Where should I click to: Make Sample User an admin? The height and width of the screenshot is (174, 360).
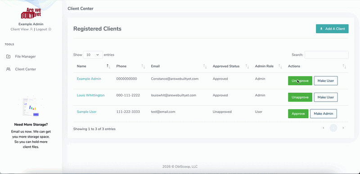coord(324,114)
